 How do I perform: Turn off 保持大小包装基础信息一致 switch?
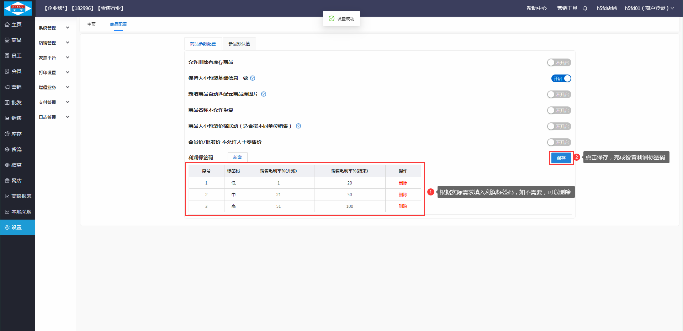[x=561, y=78]
